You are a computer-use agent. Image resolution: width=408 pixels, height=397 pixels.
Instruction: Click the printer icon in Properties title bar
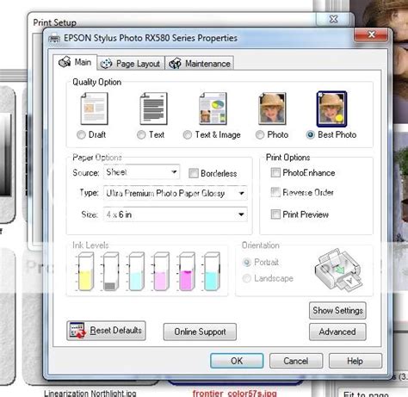(x=54, y=38)
